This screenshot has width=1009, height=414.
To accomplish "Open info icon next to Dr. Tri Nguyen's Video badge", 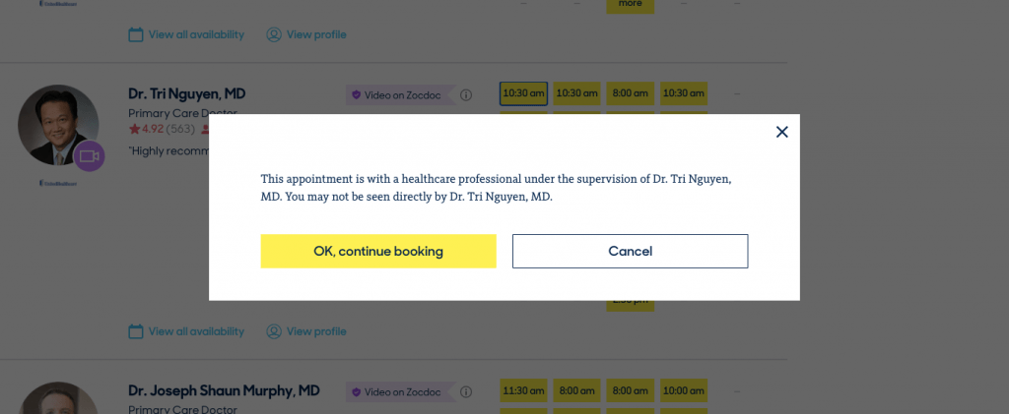I will point(466,95).
